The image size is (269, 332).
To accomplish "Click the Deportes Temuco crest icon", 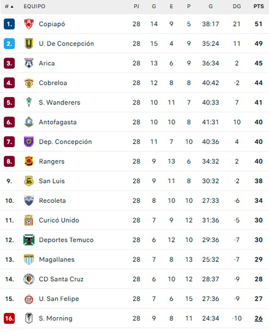I will click(29, 240).
